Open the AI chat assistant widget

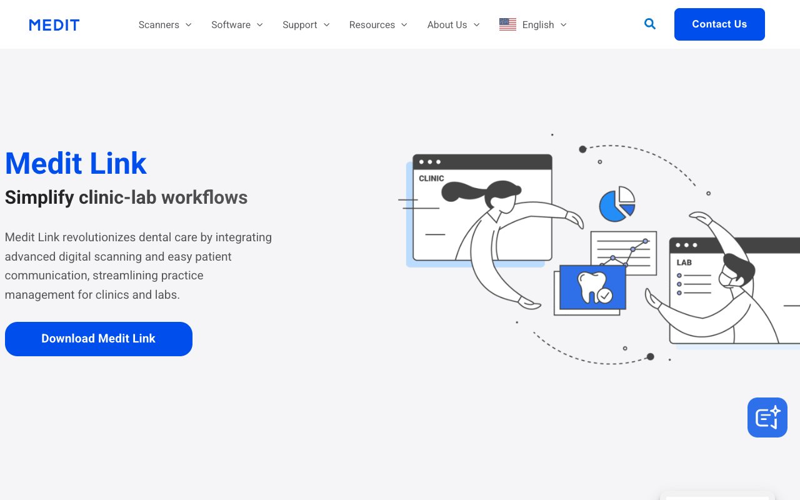click(x=767, y=417)
